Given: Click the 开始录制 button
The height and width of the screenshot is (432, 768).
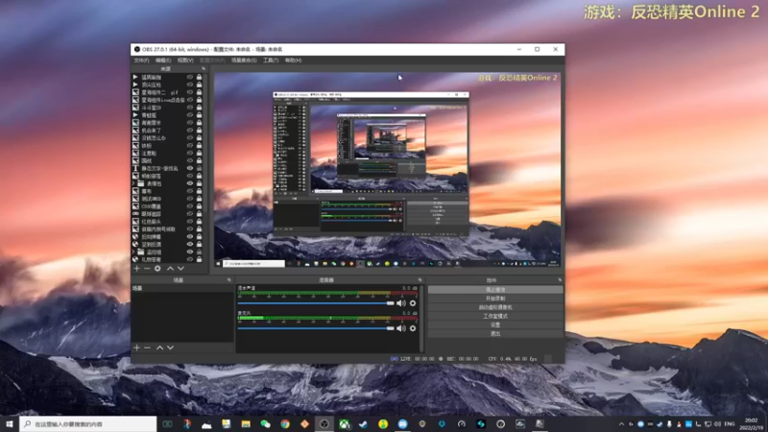Looking at the screenshot, I should tap(495, 299).
